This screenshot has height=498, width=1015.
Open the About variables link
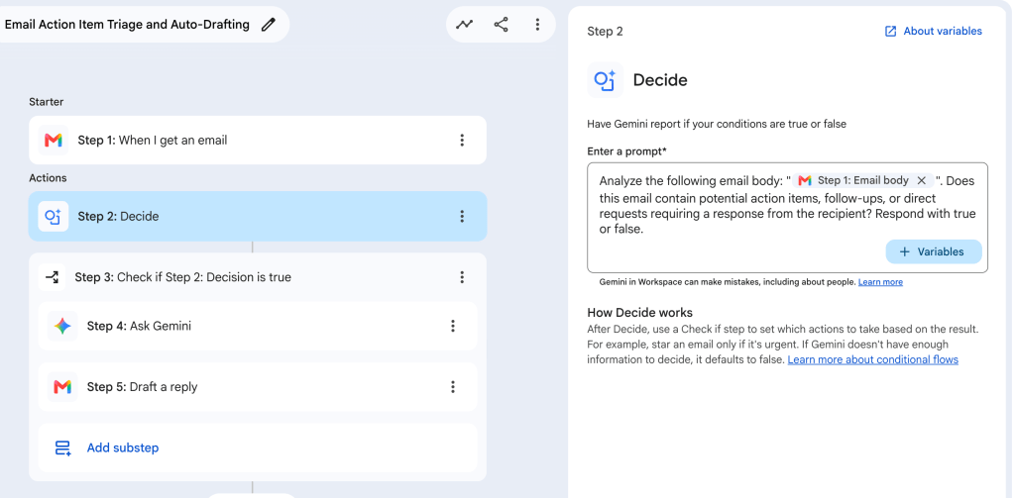(x=943, y=31)
